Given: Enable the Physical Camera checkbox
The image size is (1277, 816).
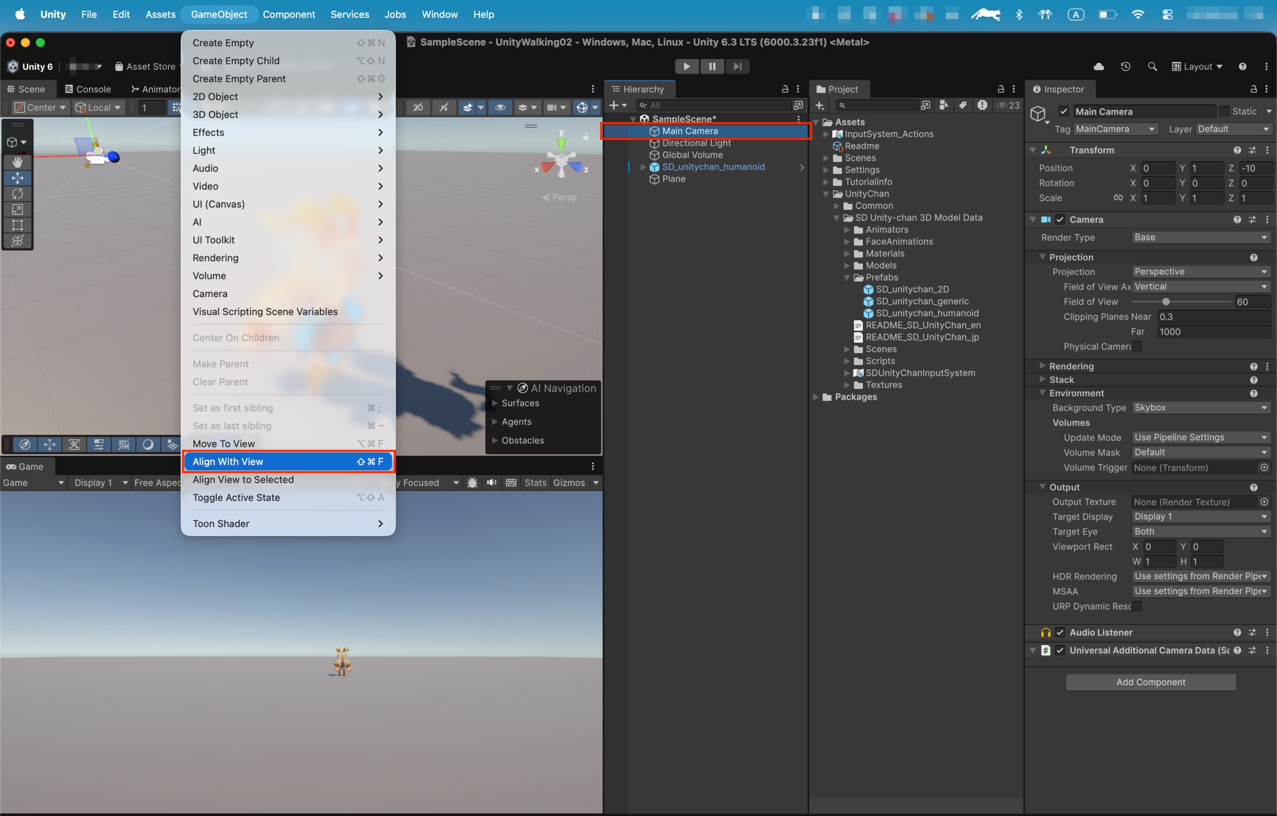Looking at the screenshot, I should tap(1137, 346).
